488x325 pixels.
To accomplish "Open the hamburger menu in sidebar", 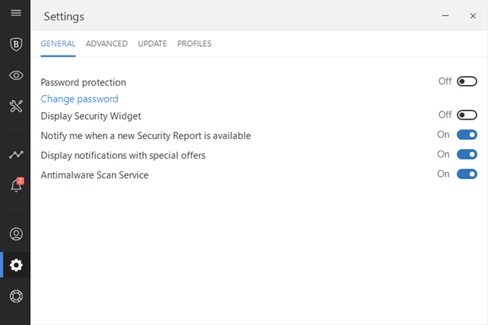I will 15,13.
